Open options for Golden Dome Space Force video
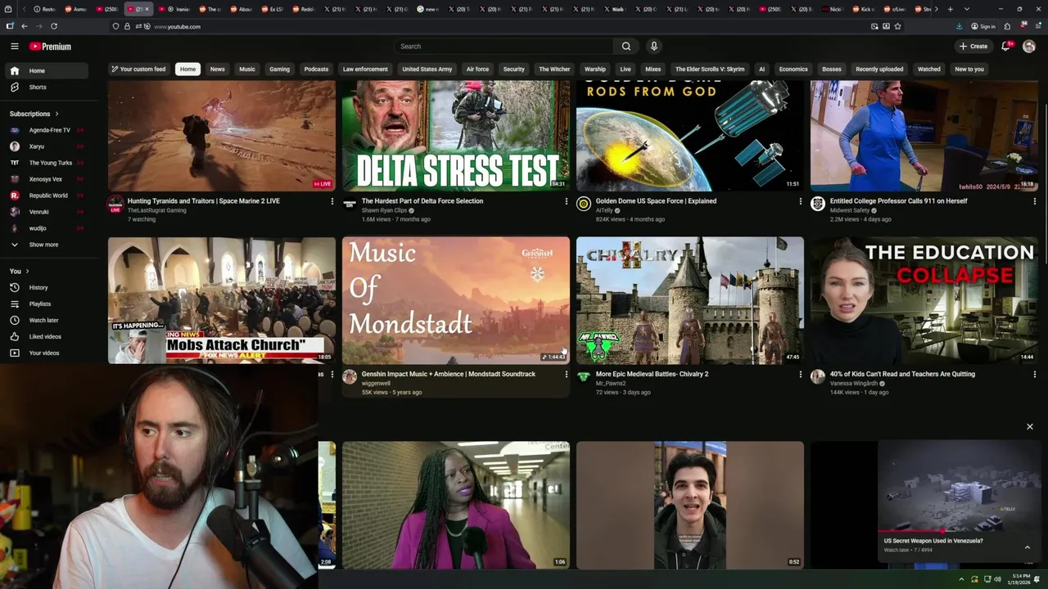1048x589 pixels. (x=800, y=201)
